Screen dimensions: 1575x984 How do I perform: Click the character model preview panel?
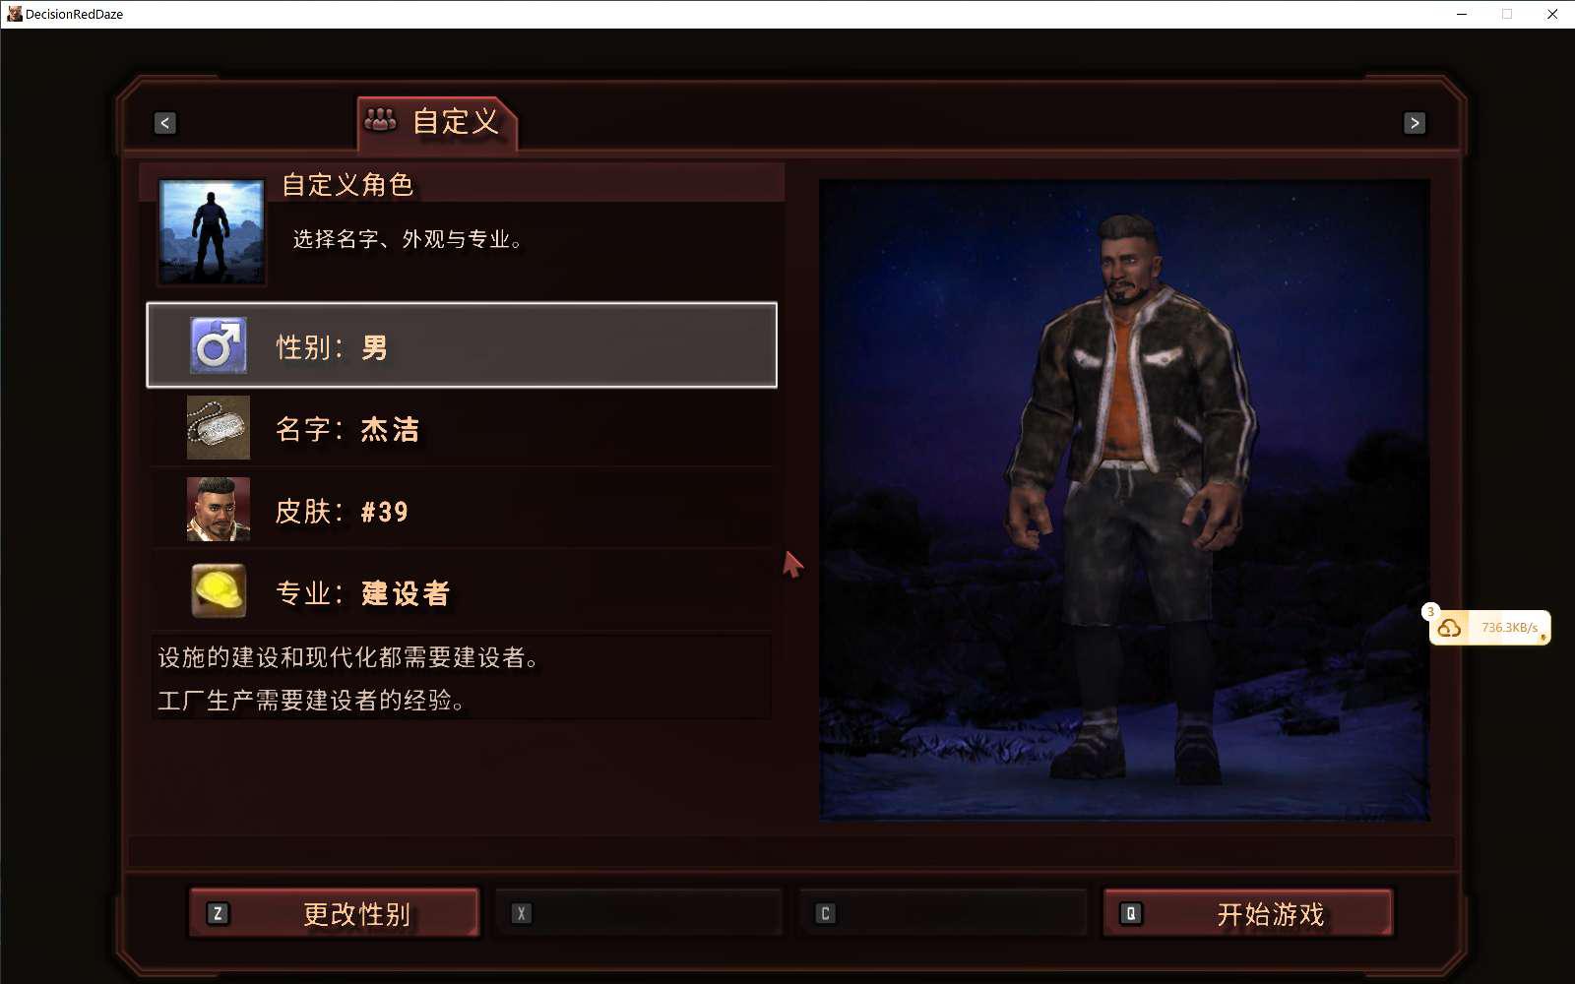coord(1124,499)
